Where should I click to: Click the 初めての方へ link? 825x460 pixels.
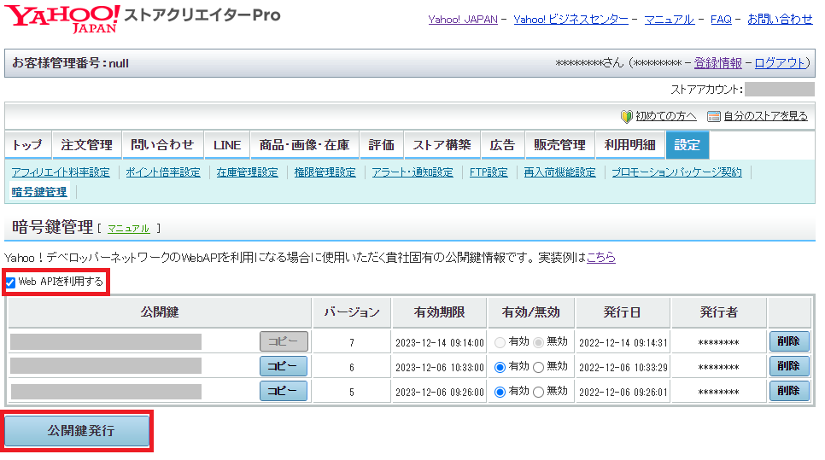[666, 116]
